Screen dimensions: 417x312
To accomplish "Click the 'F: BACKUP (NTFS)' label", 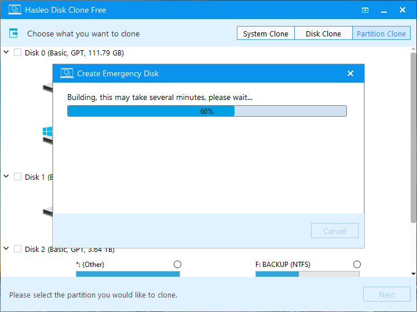I will pos(283,264).
